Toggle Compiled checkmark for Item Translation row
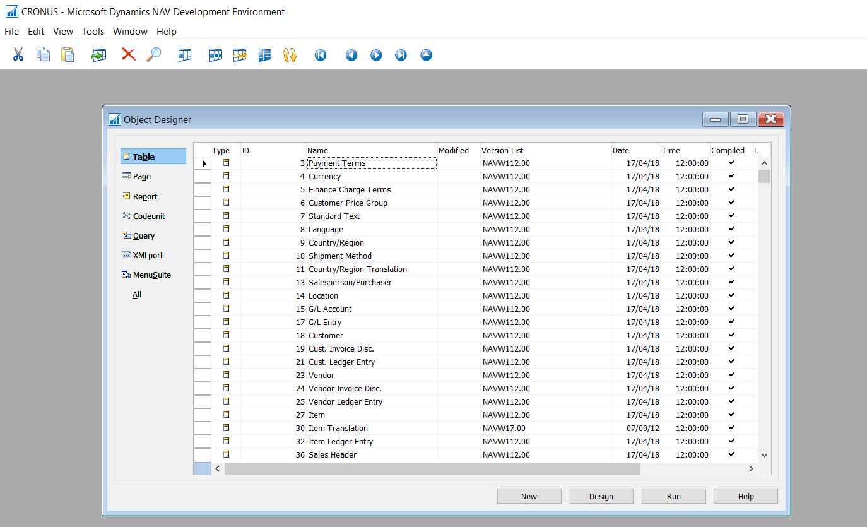The height and width of the screenshot is (527, 867). (731, 428)
